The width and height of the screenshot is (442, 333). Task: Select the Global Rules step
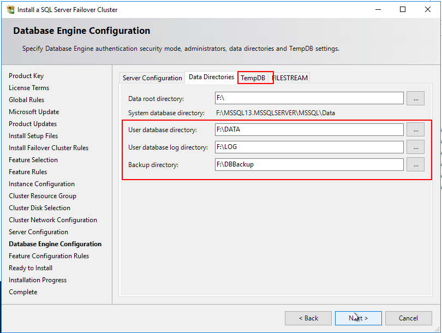[x=27, y=100]
